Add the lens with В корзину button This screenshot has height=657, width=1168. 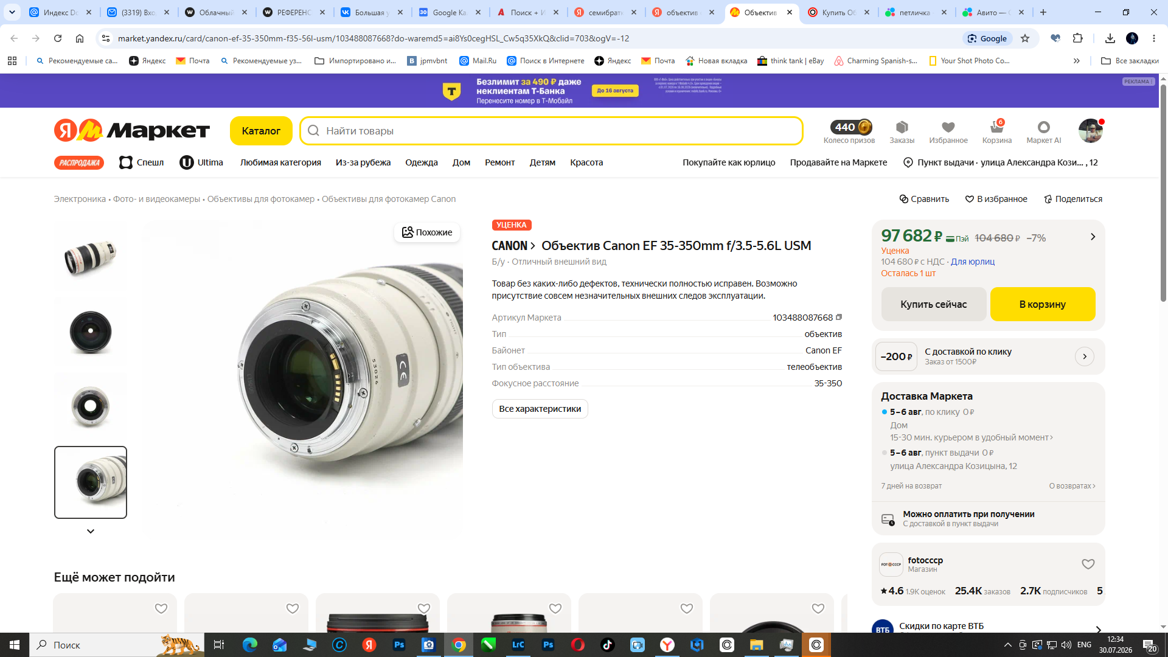click(1043, 304)
